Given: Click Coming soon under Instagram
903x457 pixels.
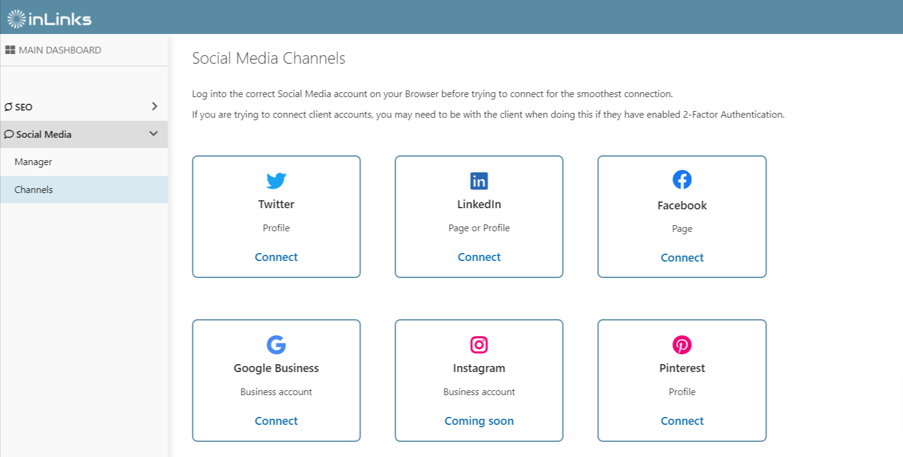Looking at the screenshot, I should tap(479, 421).
